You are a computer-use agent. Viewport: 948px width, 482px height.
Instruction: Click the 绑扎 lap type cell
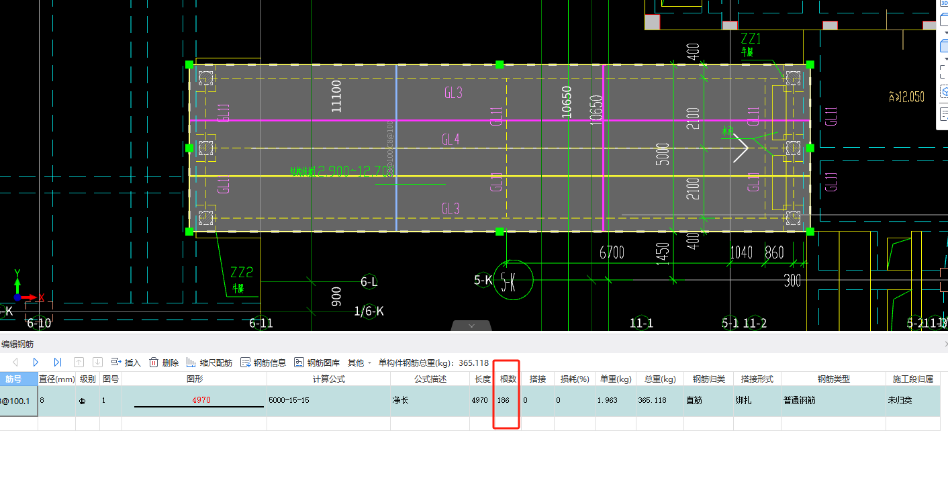click(757, 401)
